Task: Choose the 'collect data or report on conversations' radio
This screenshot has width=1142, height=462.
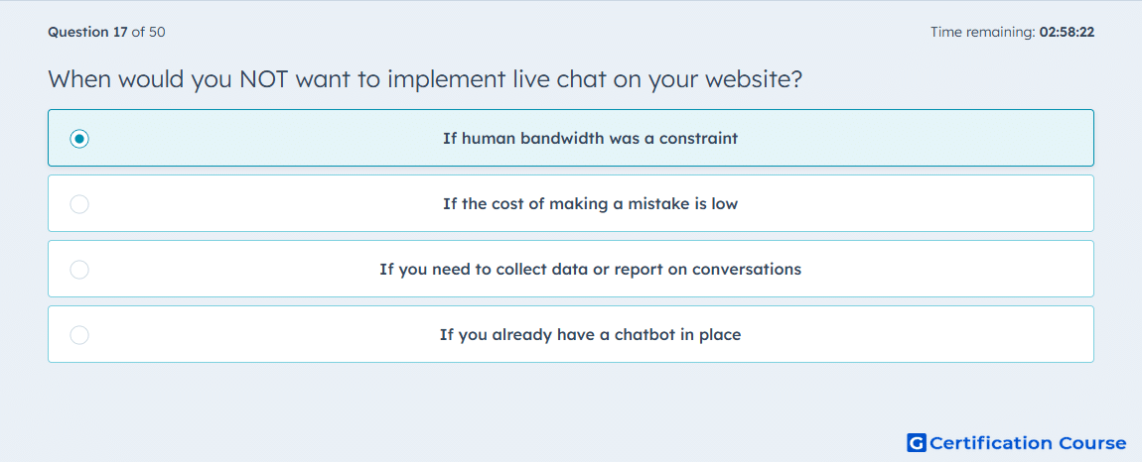Action: pos(79,270)
